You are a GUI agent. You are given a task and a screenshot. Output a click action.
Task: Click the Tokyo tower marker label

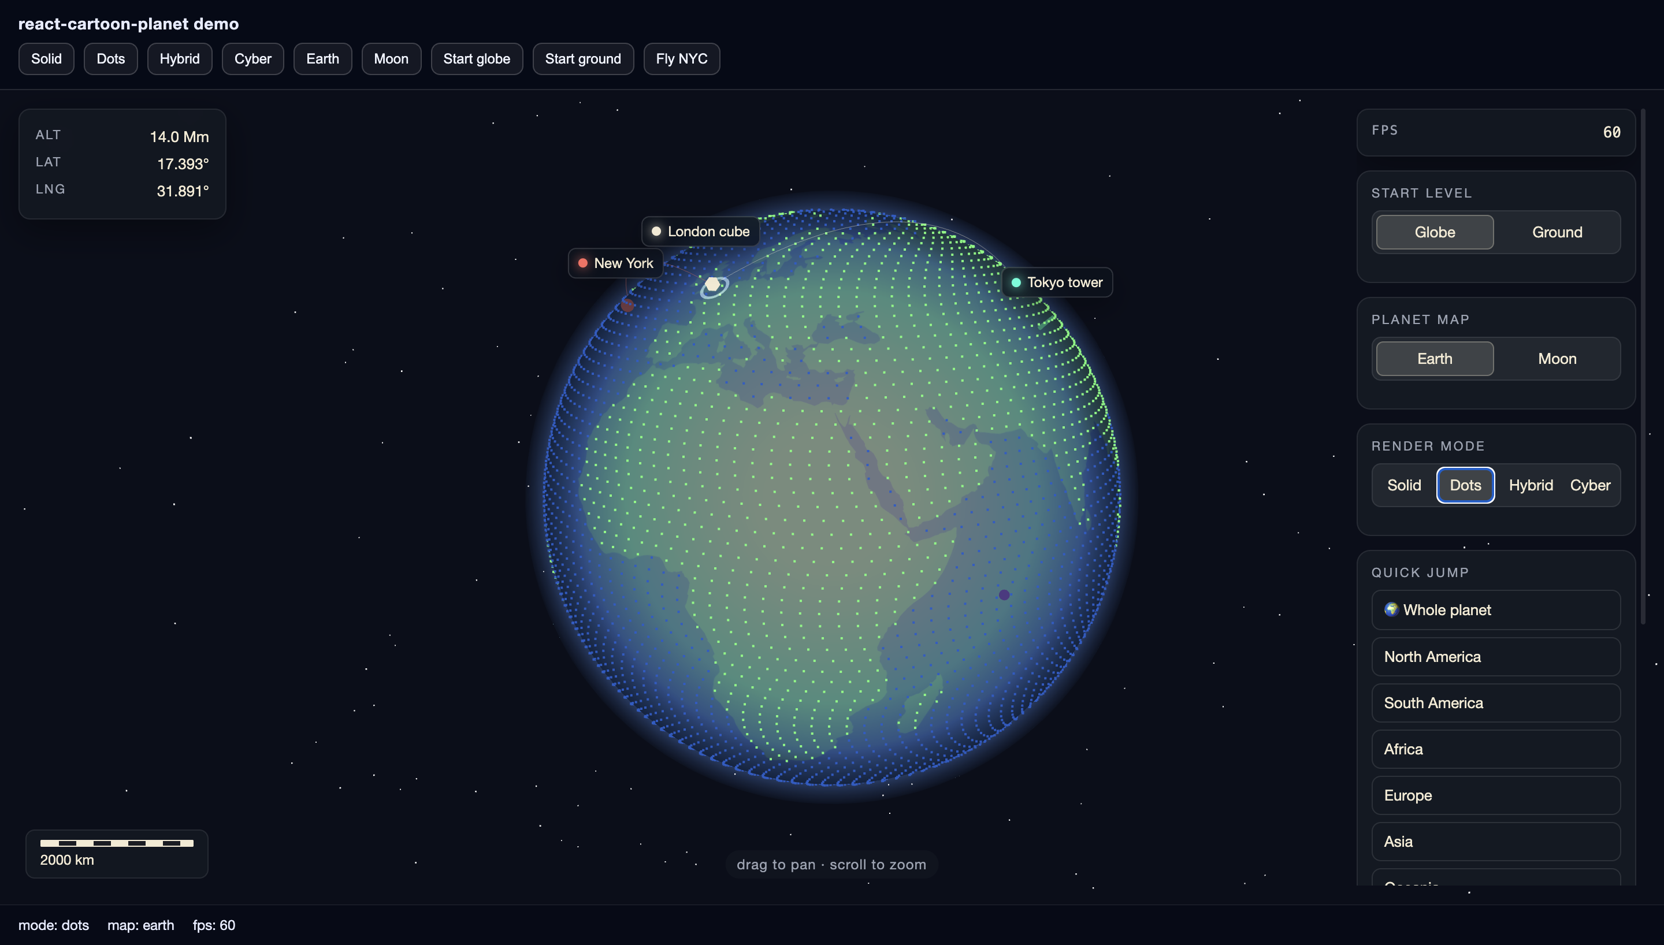1057,282
